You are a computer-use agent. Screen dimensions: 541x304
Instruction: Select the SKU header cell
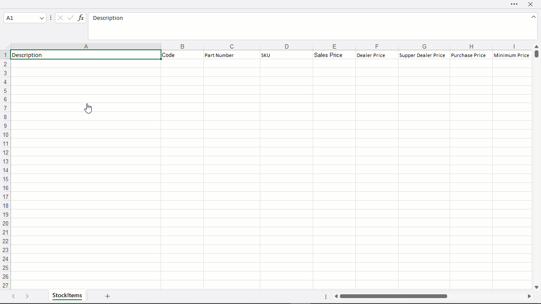point(287,55)
